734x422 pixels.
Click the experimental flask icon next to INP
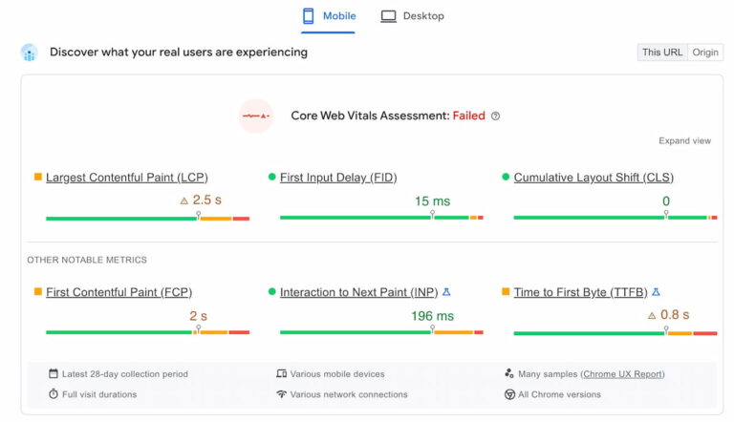coord(446,292)
